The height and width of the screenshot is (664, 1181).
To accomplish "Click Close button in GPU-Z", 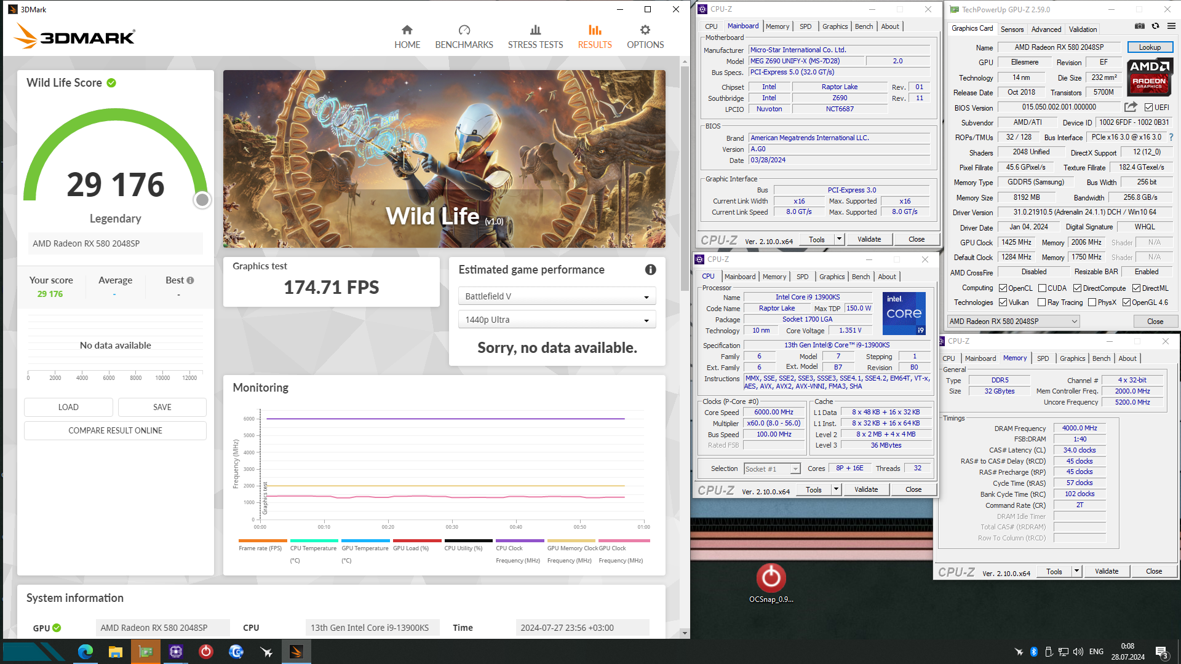I will click(1155, 322).
